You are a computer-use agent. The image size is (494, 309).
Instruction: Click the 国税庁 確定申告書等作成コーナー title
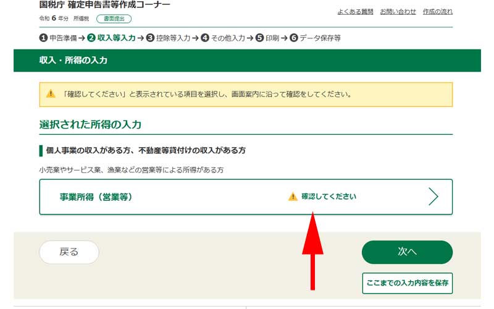pyautogui.click(x=104, y=5)
